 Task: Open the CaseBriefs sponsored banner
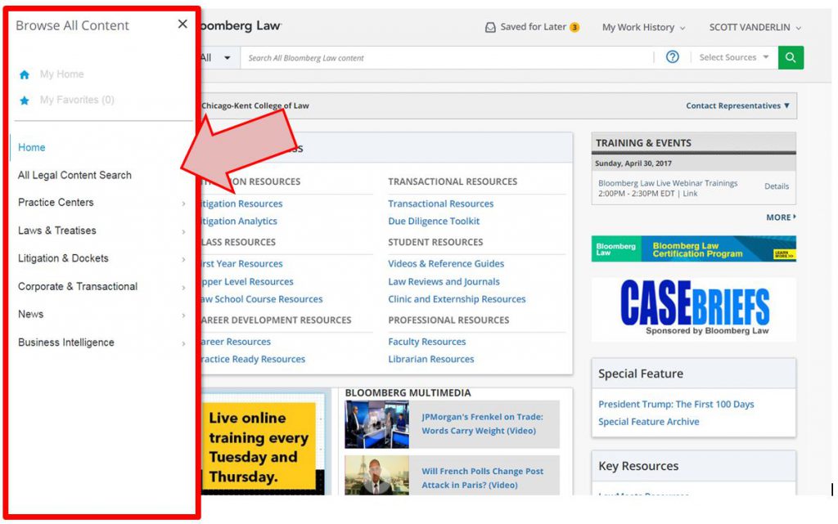(x=693, y=309)
